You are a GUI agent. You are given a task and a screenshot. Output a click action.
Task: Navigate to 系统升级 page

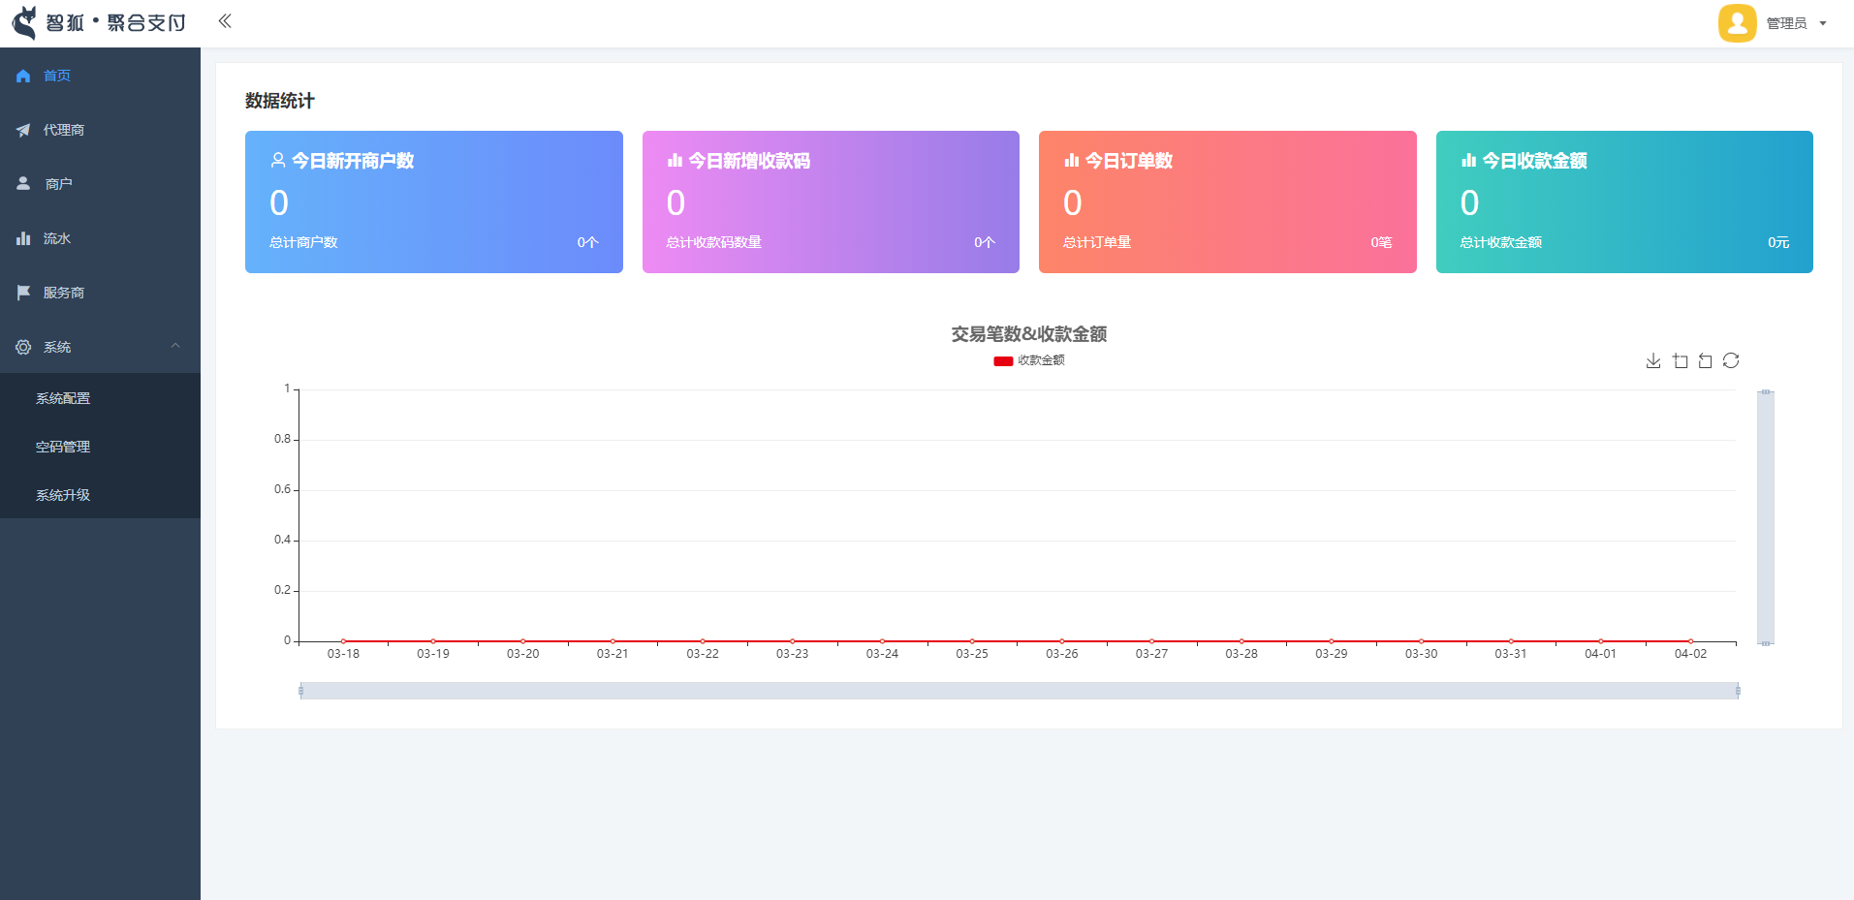63,495
